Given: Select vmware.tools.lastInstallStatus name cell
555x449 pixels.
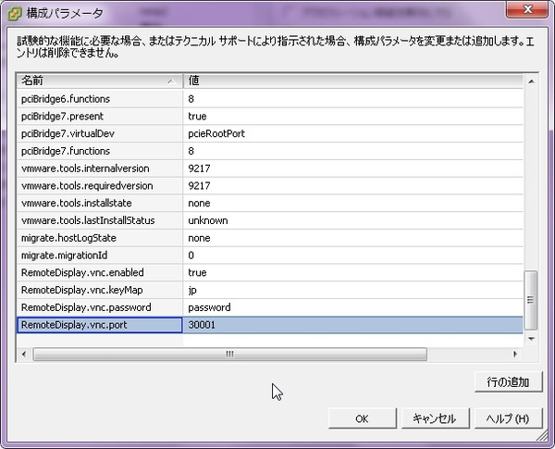Looking at the screenshot, I should (100, 220).
